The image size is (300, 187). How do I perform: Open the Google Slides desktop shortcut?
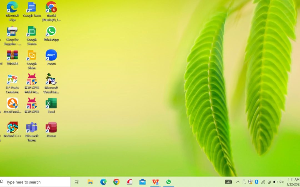click(x=32, y=60)
